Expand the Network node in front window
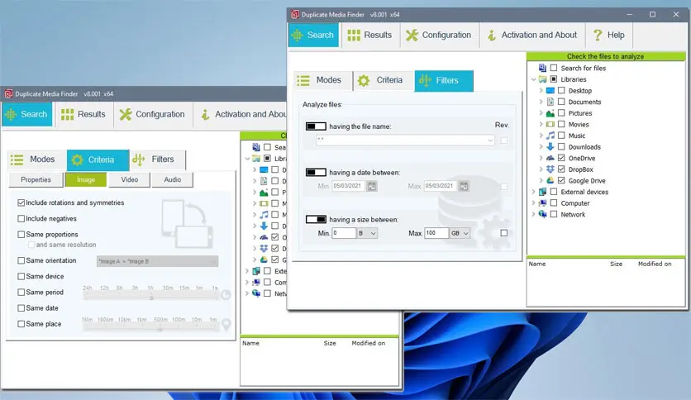This screenshot has width=691, height=400. (x=534, y=215)
